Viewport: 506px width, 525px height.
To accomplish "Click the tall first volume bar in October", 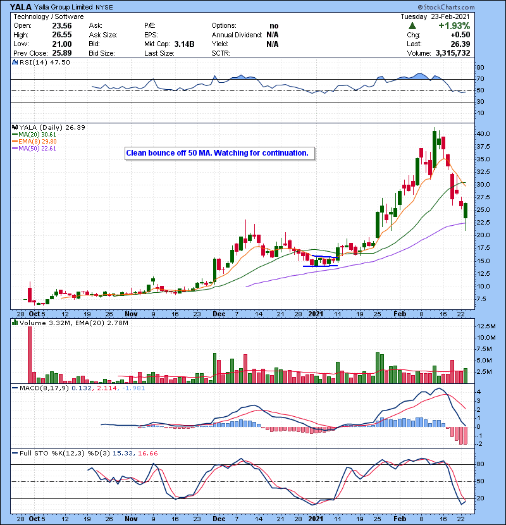I will pyautogui.click(x=30, y=355).
